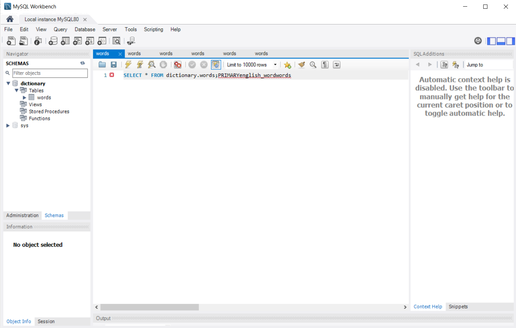Collapse the dictionary schema node
This screenshot has height=328, width=516.
click(x=8, y=83)
